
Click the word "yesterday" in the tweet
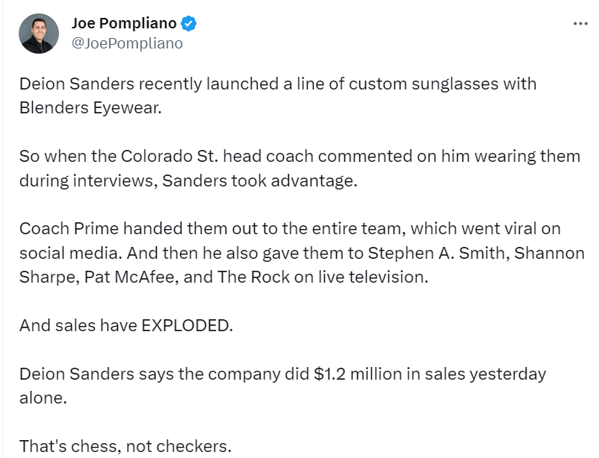click(x=507, y=374)
